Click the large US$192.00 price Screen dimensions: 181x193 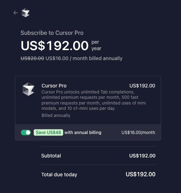pos(55,45)
